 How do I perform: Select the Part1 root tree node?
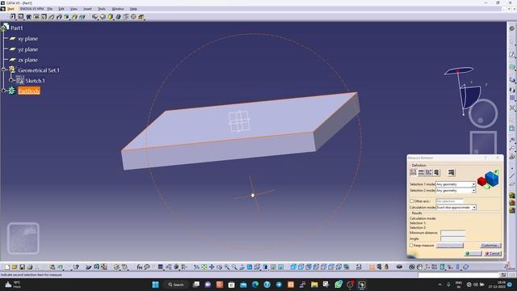click(16, 28)
